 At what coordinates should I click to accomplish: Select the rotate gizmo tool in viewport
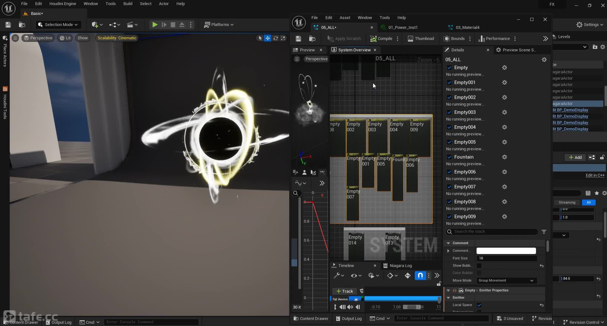275,38
